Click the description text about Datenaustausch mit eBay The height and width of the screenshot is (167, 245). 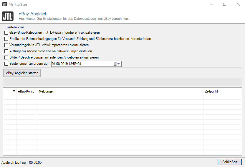(74, 19)
